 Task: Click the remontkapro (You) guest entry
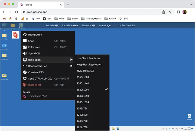coord(35,96)
